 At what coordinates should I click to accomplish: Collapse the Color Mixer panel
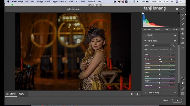[x=145, y=41]
